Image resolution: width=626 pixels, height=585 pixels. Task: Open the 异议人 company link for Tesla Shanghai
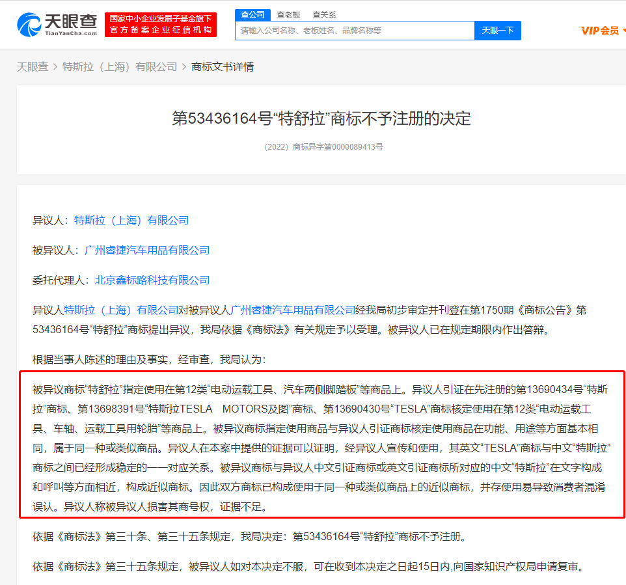click(x=131, y=221)
